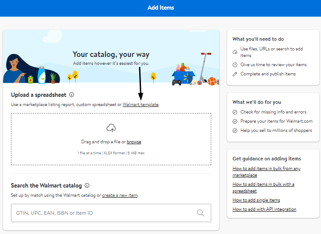
Task: Open the Walmart template link
Action: (x=141, y=105)
